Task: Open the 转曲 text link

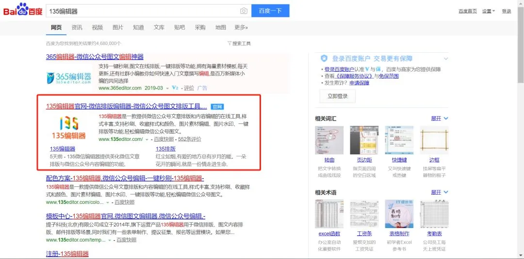Action: click(329, 160)
